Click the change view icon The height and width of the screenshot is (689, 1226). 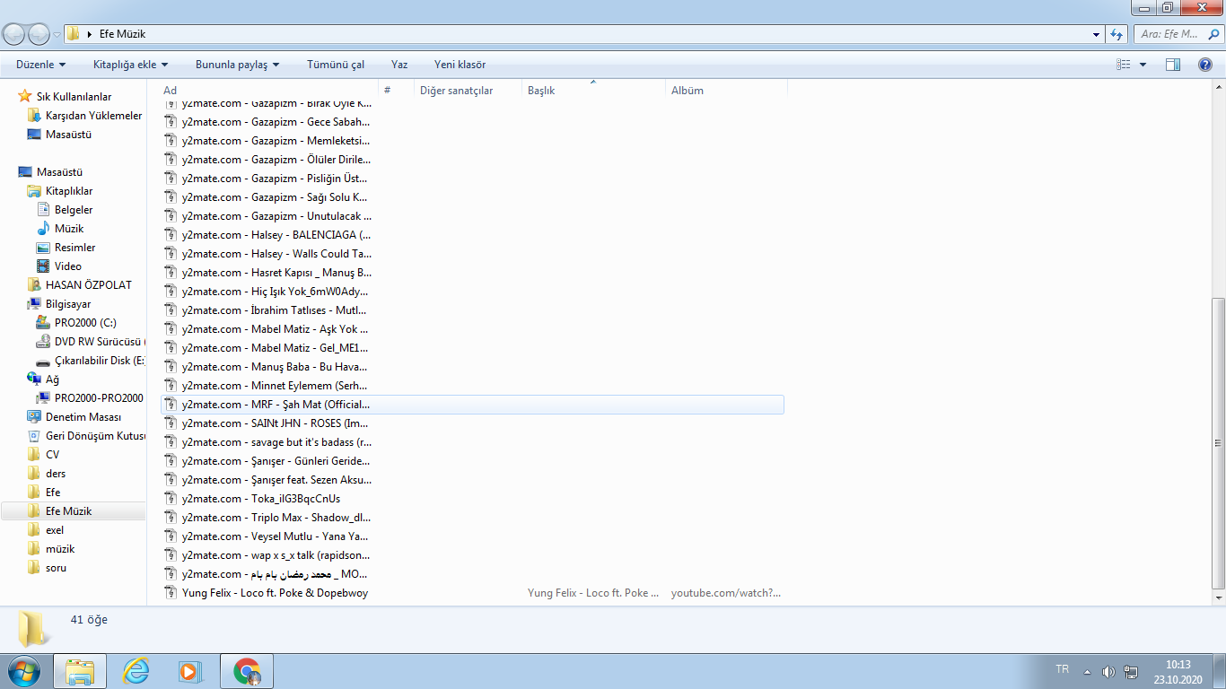(x=1123, y=65)
